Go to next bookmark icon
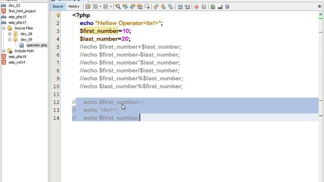Viewport: 324px width, 182px height. 164,7
